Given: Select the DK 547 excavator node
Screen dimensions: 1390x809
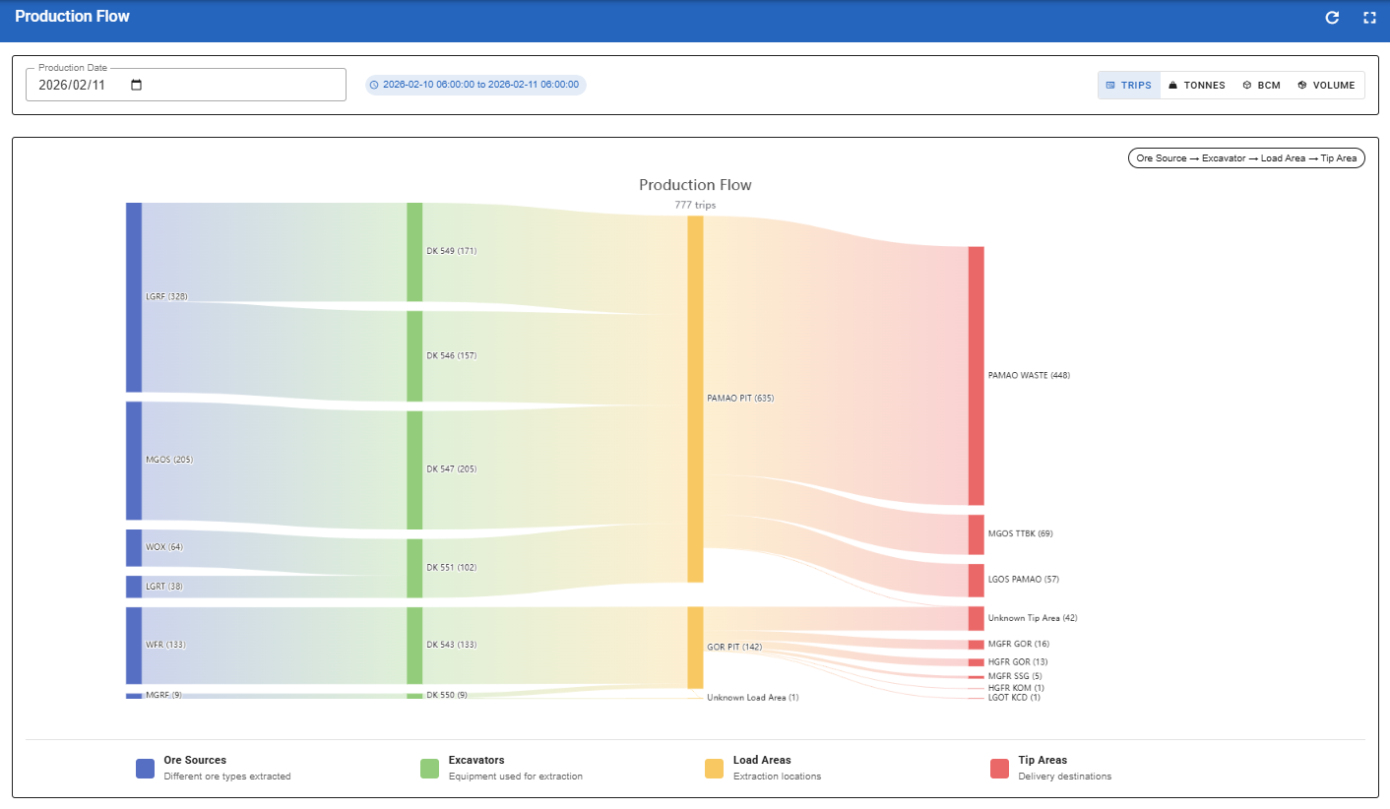Looking at the screenshot, I should (x=414, y=469).
